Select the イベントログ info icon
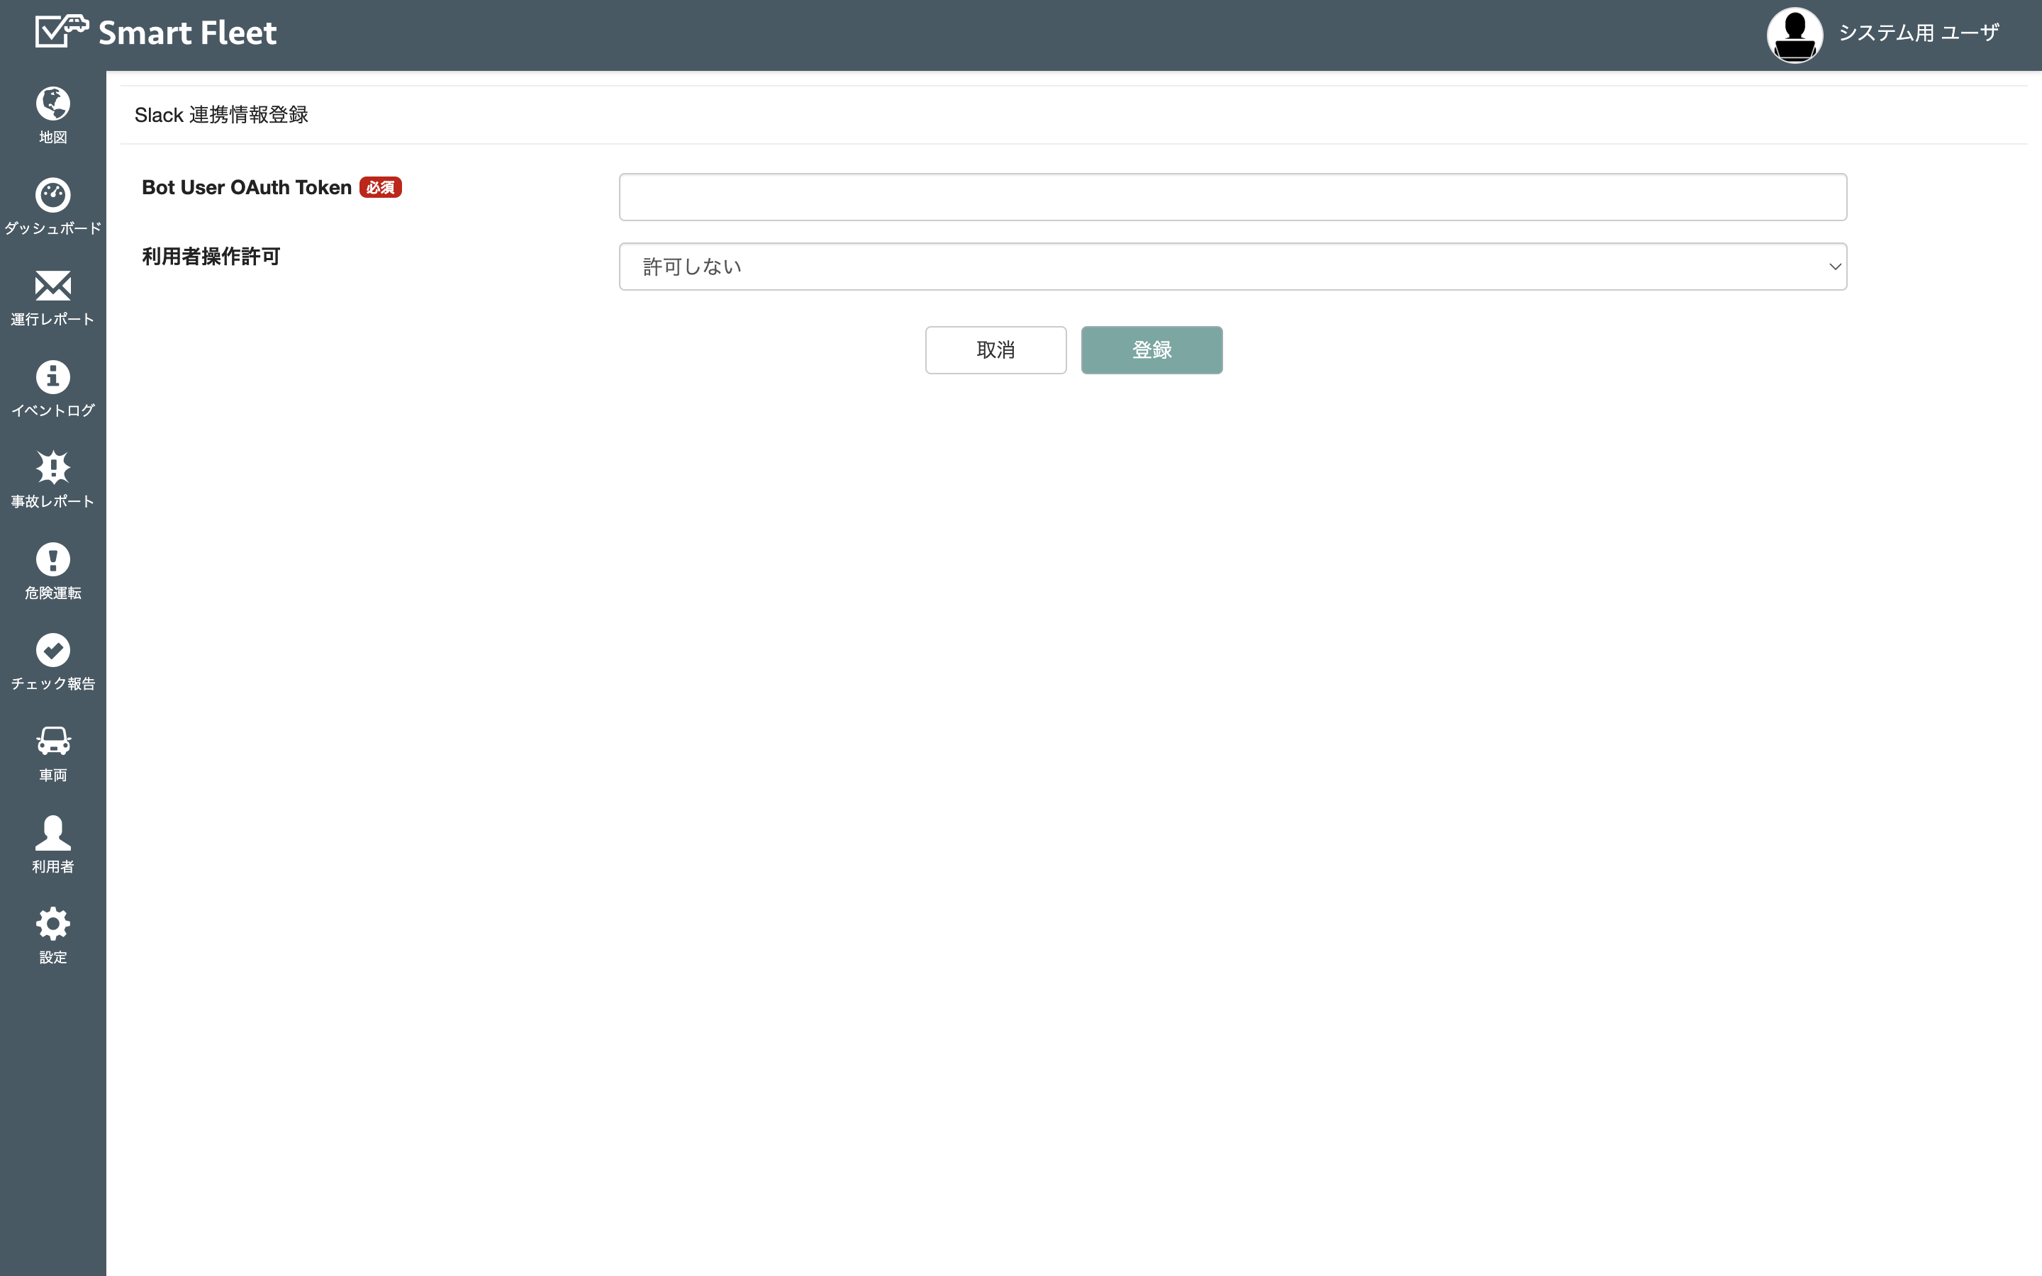This screenshot has width=2042, height=1276. pos(52,377)
